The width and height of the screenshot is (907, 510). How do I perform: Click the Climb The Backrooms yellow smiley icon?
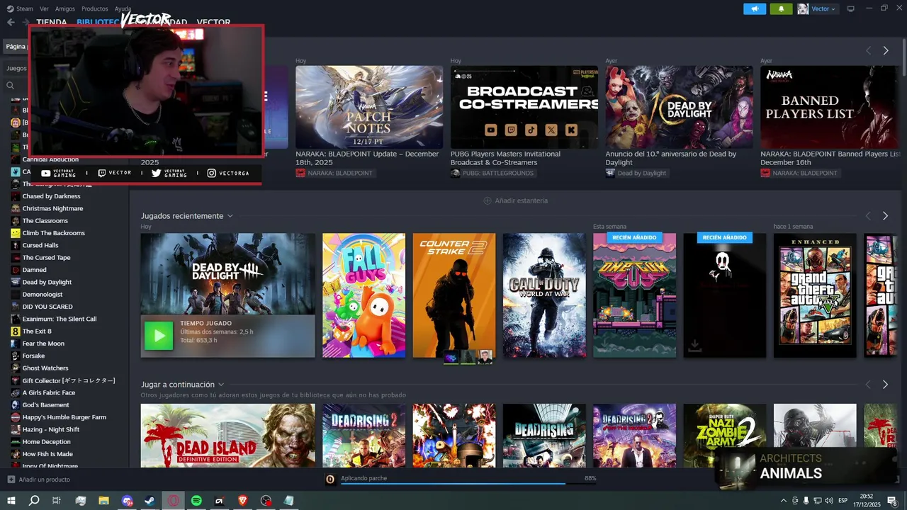[16, 233]
